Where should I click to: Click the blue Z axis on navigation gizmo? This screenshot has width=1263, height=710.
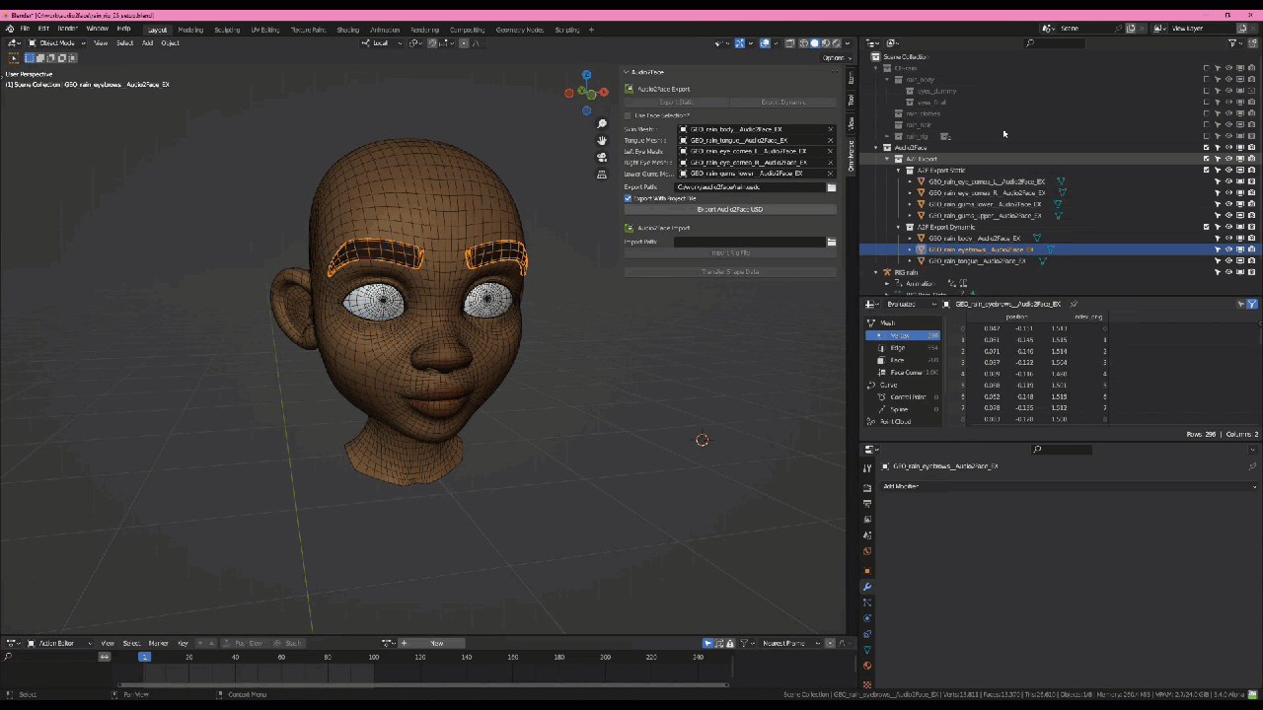586,75
